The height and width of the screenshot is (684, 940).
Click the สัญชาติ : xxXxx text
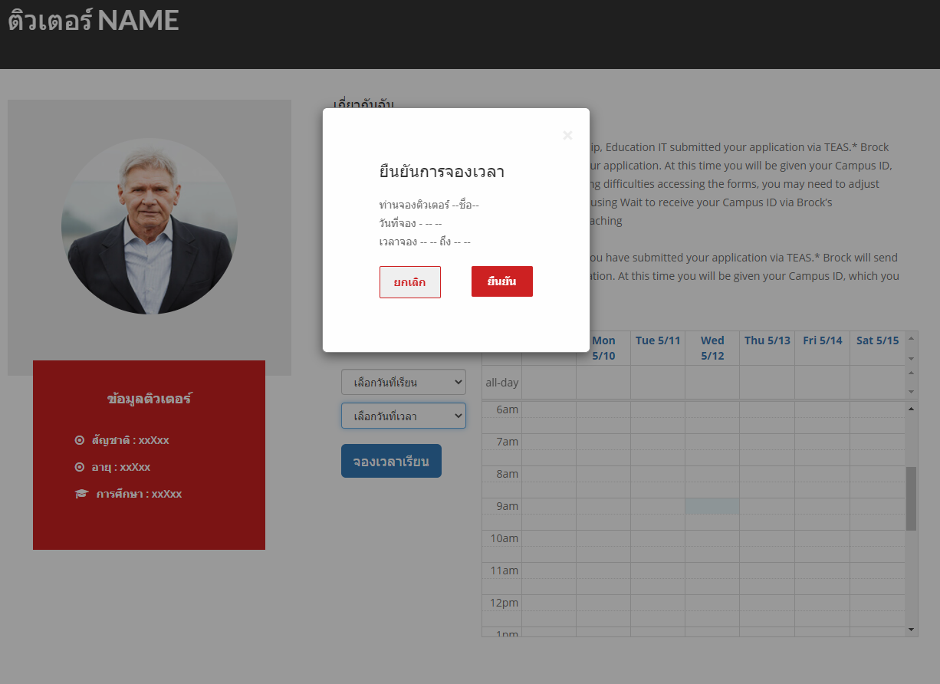click(x=130, y=440)
